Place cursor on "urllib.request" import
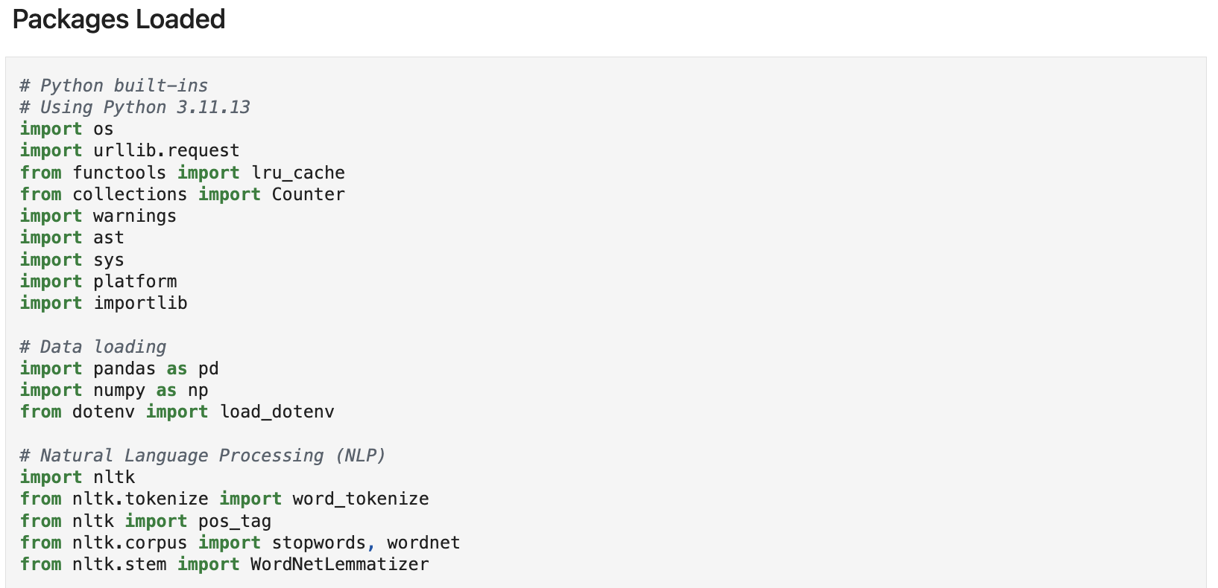 tap(166, 150)
